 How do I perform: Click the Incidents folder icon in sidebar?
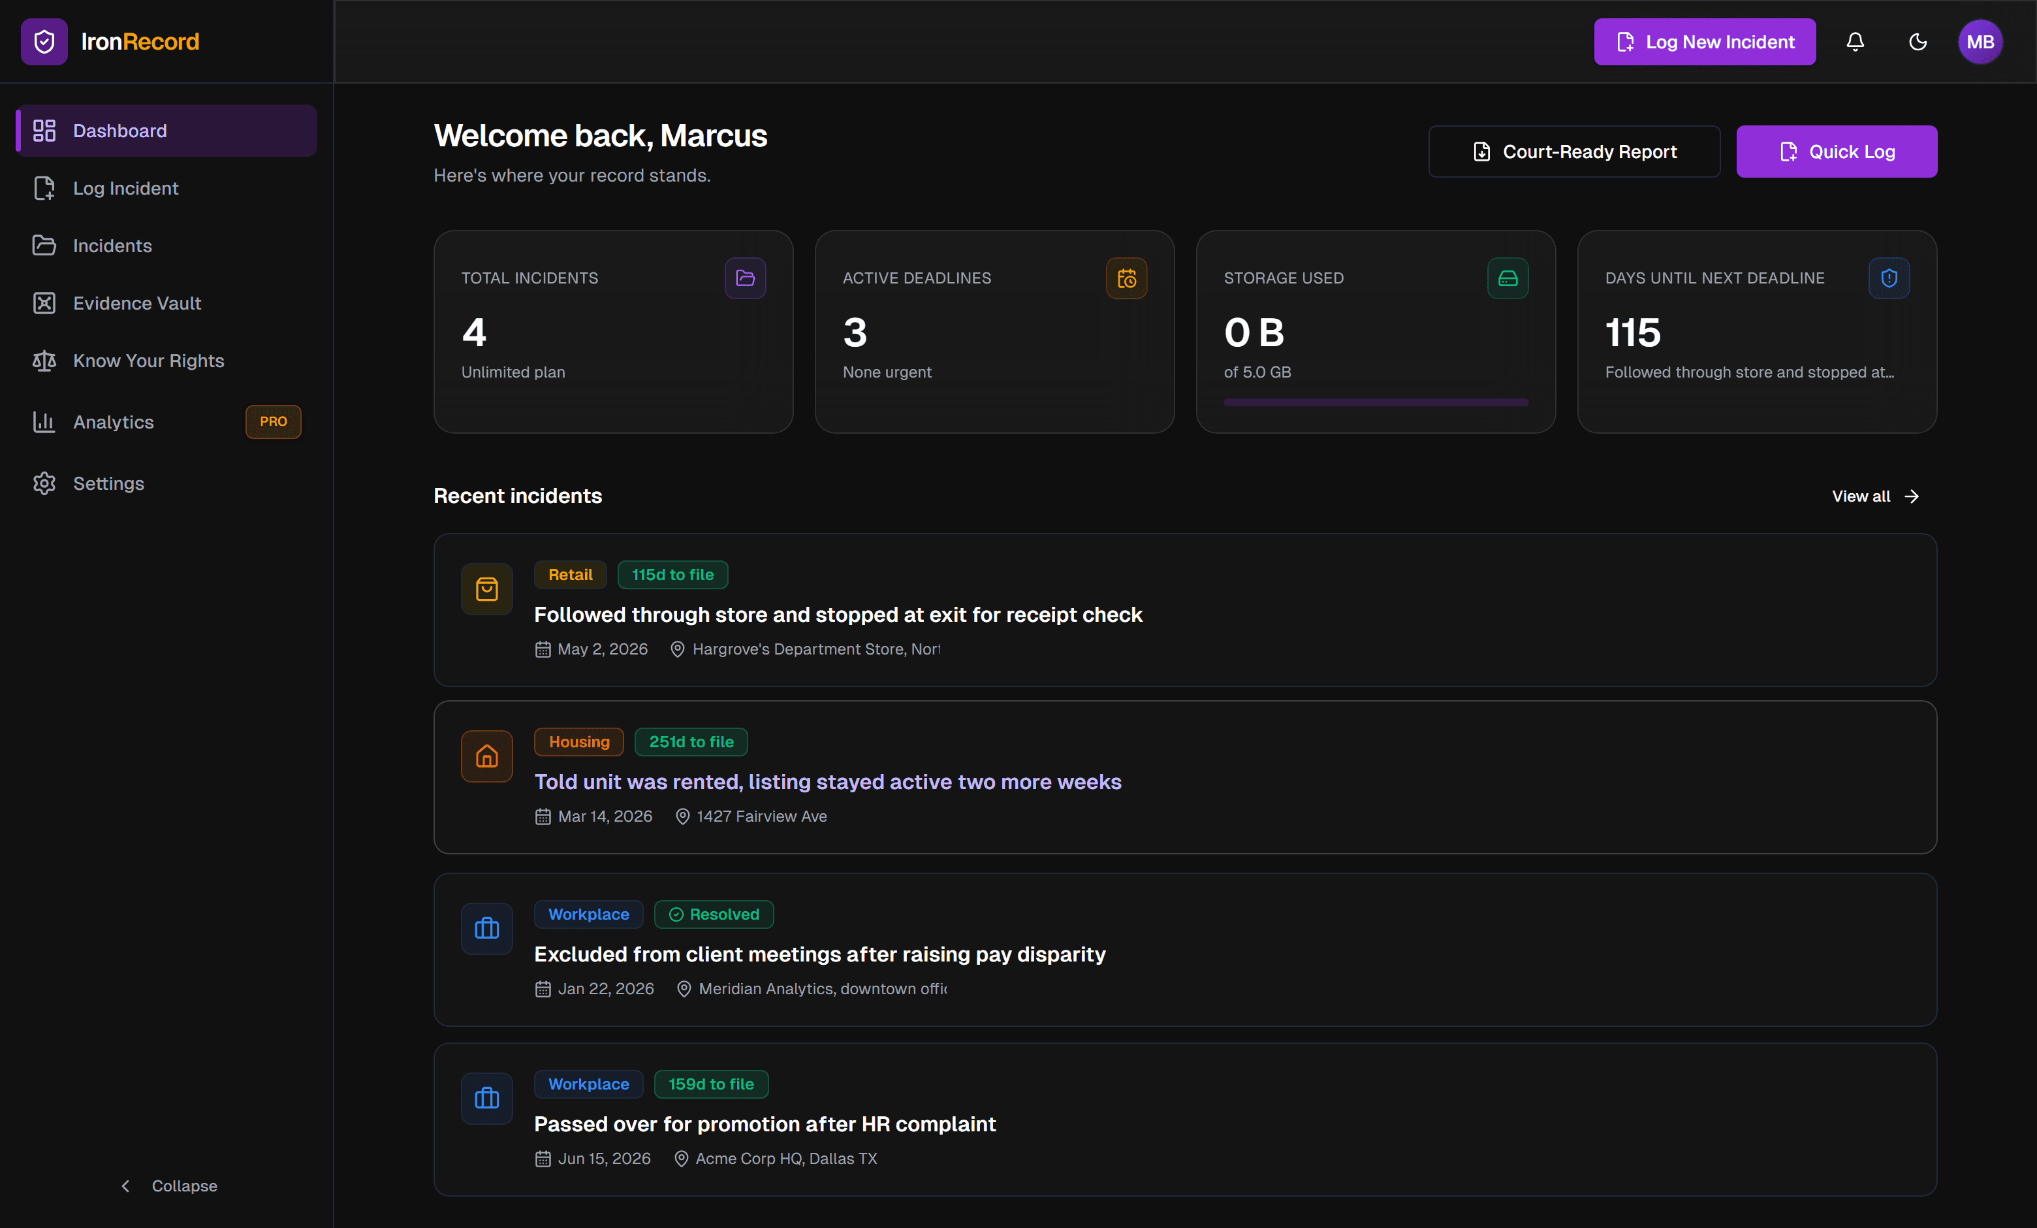pos(44,246)
